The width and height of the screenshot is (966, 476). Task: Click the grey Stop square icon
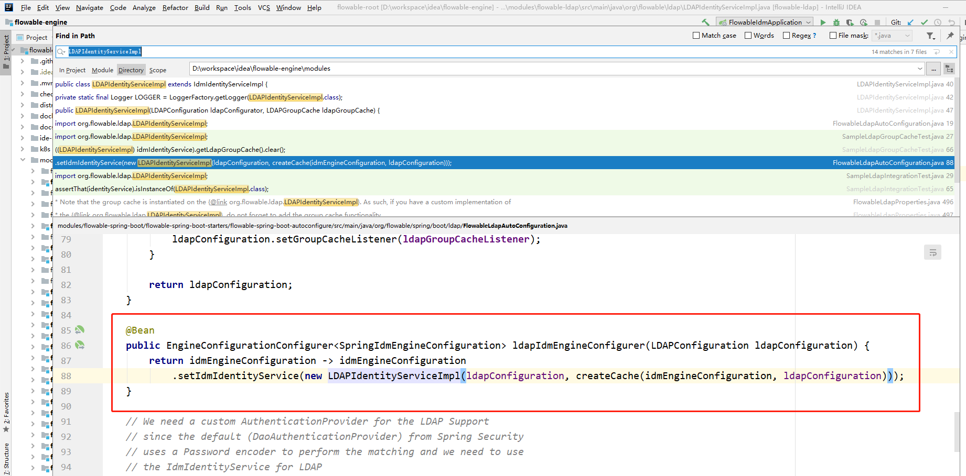[877, 22]
